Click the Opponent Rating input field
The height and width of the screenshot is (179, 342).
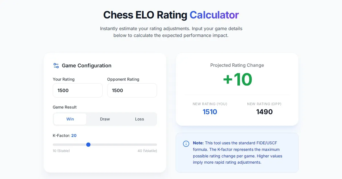pos(132,90)
